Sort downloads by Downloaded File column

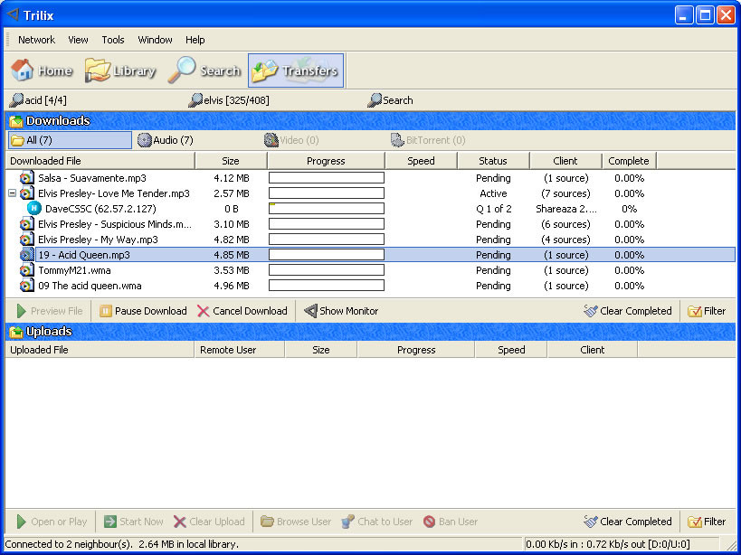click(x=100, y=161)
